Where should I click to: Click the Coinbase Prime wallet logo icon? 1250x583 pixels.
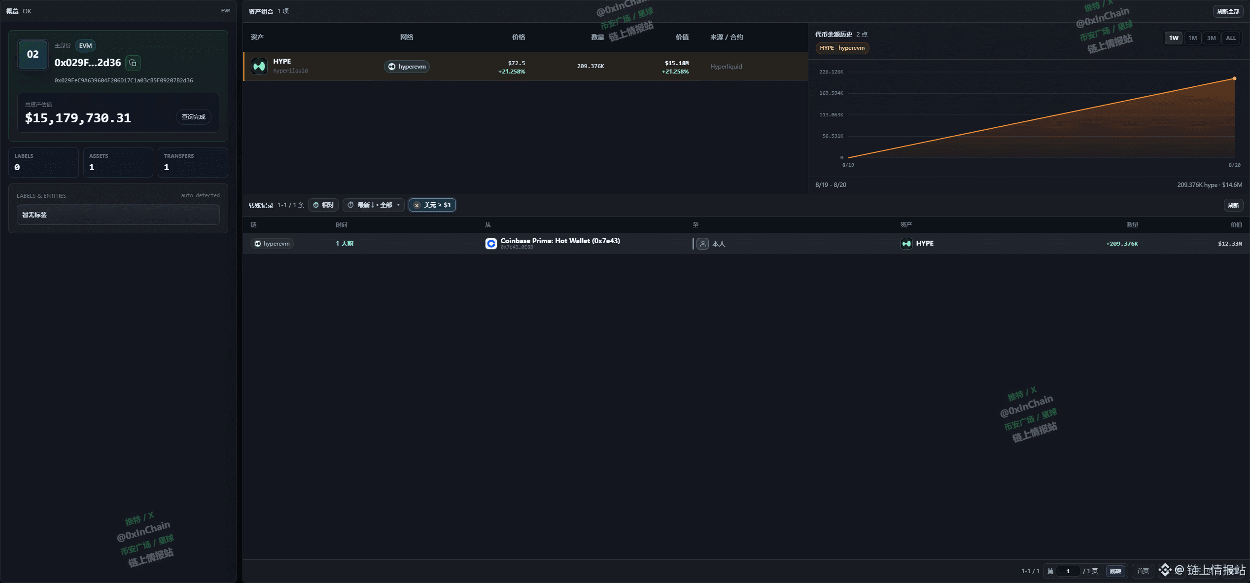pos(491,244)
